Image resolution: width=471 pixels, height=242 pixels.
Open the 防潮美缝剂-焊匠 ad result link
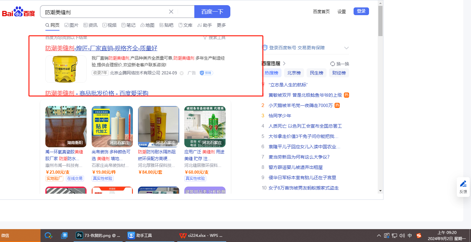(x=101, y=48)
